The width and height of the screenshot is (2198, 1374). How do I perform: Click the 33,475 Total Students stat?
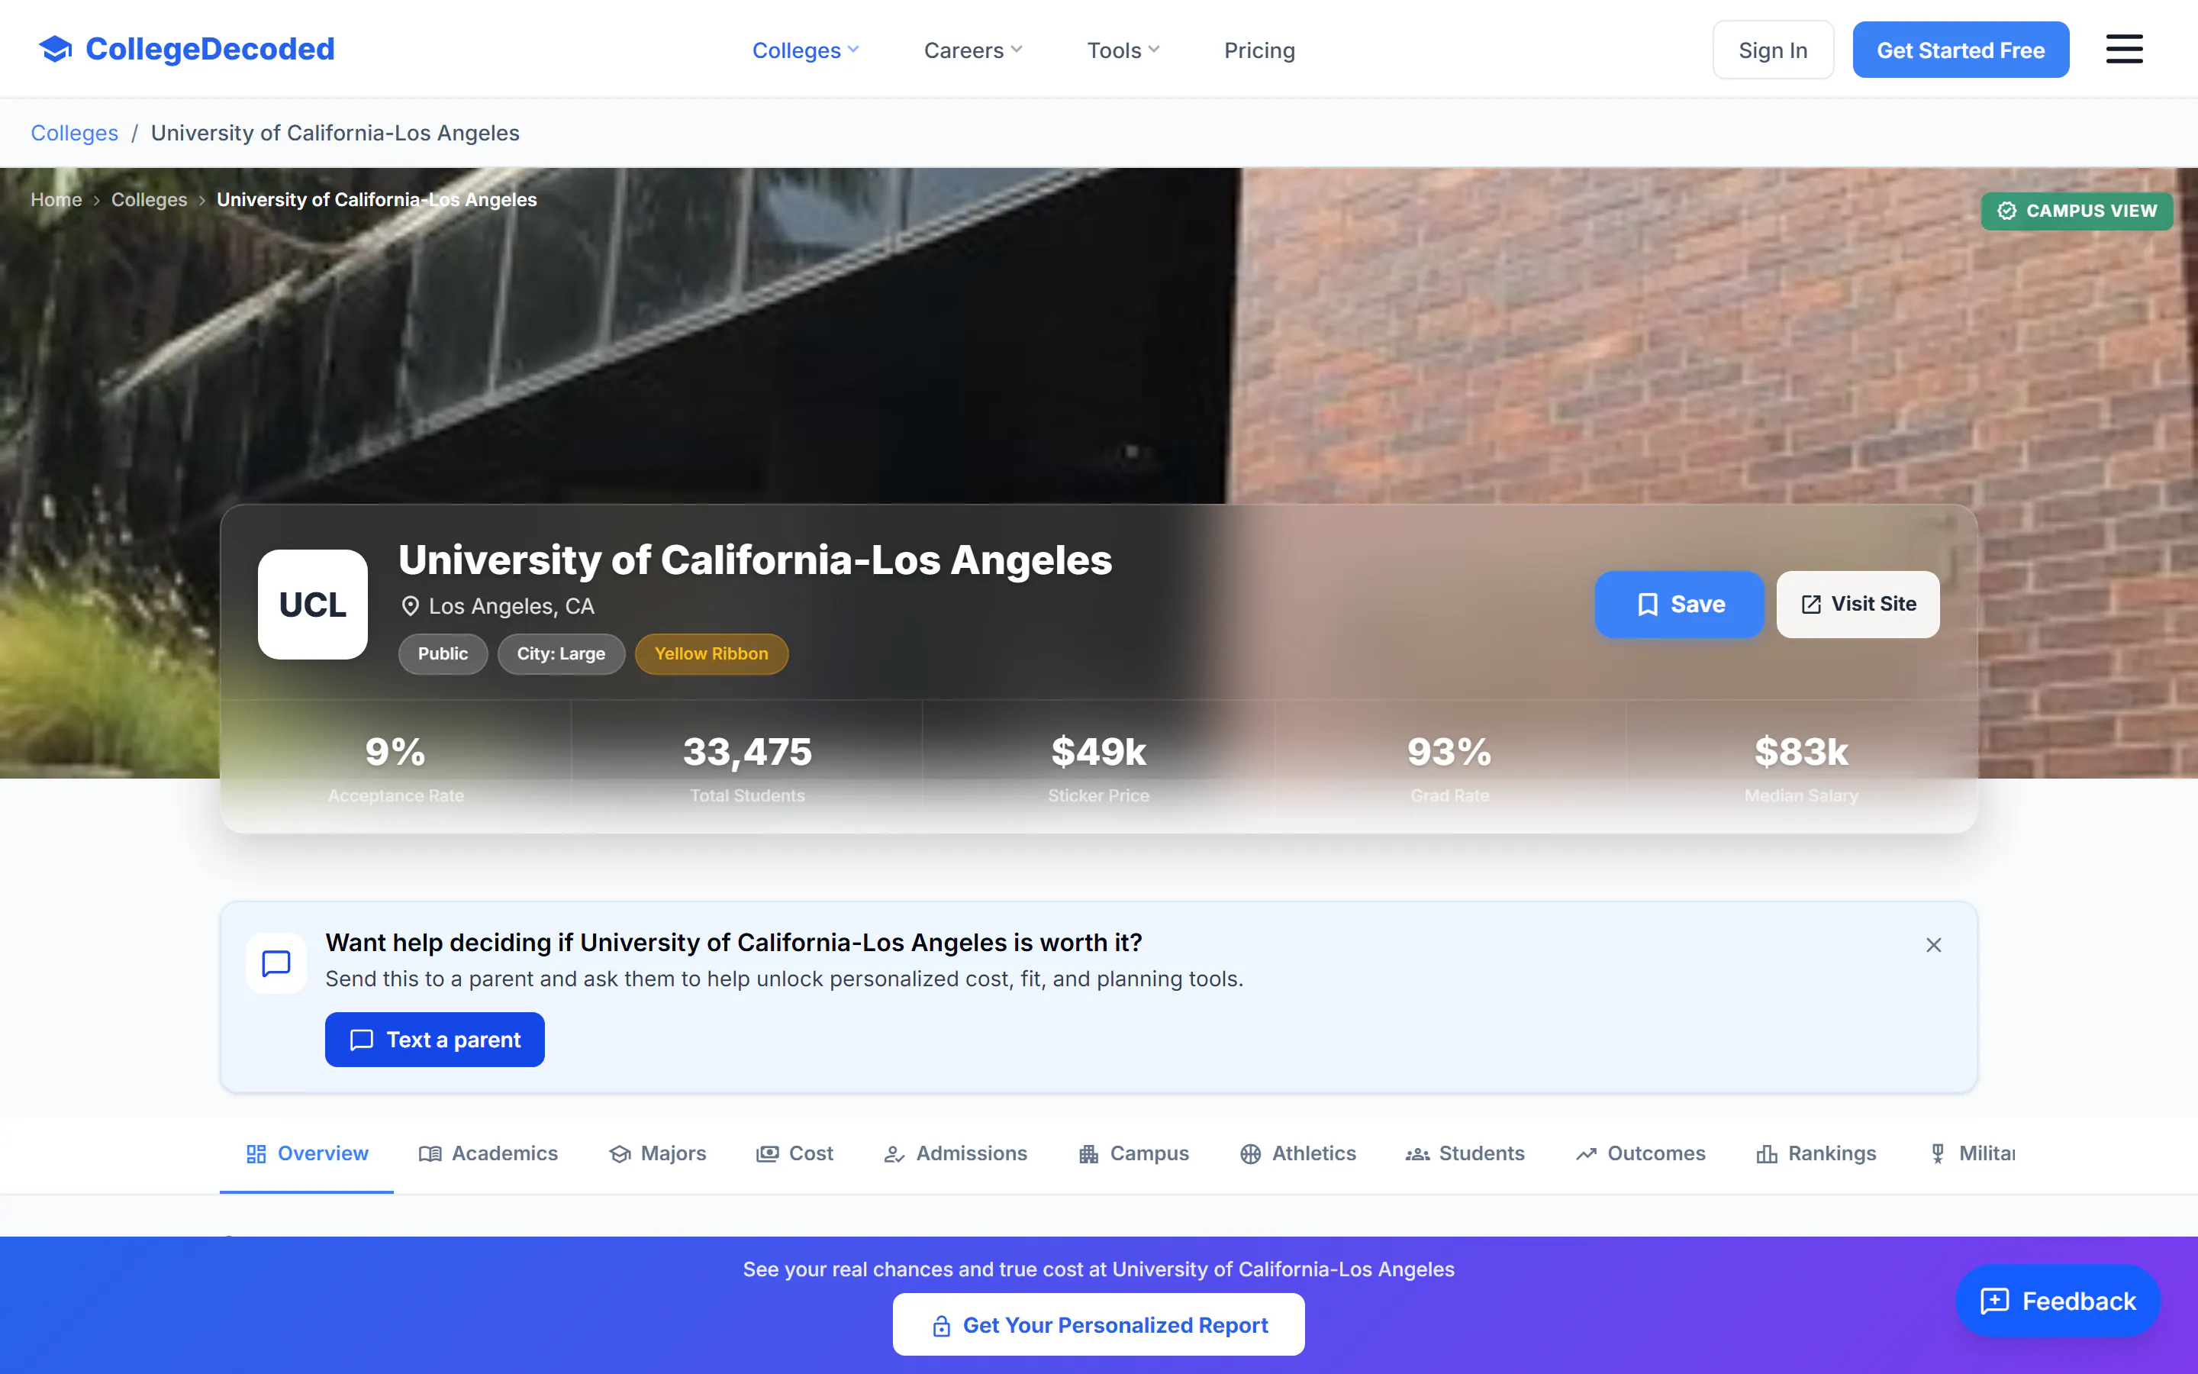(747, 768)
